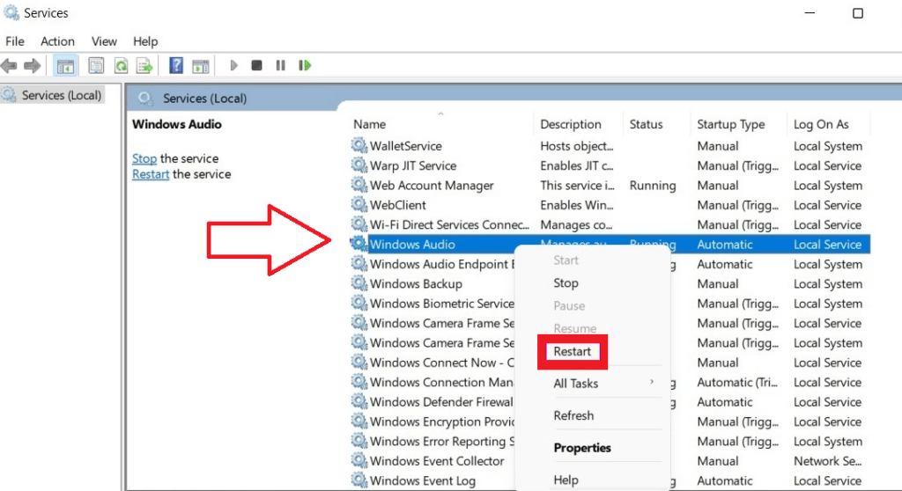
Task: Click the Windows Event Collector row name
Action: (437, 460)
